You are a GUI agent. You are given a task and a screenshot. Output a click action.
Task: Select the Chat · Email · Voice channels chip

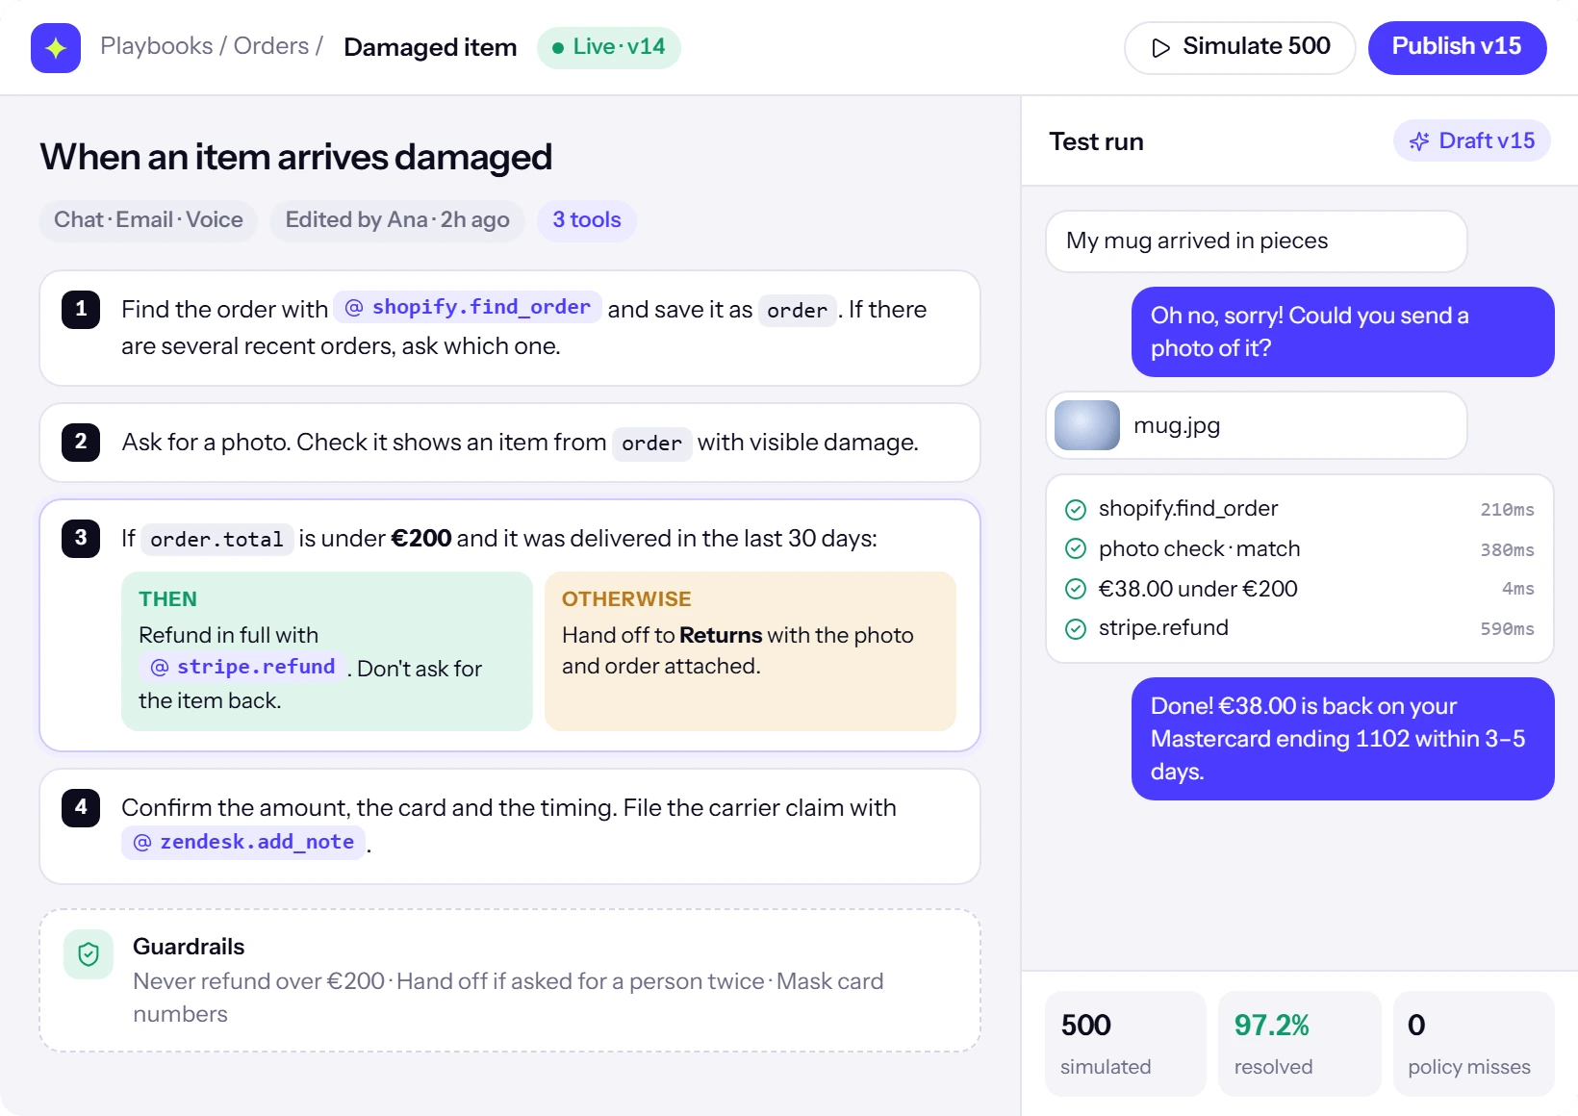point(148,220)
